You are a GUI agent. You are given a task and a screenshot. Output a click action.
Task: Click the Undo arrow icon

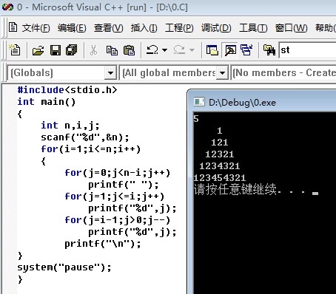(152, 50)
